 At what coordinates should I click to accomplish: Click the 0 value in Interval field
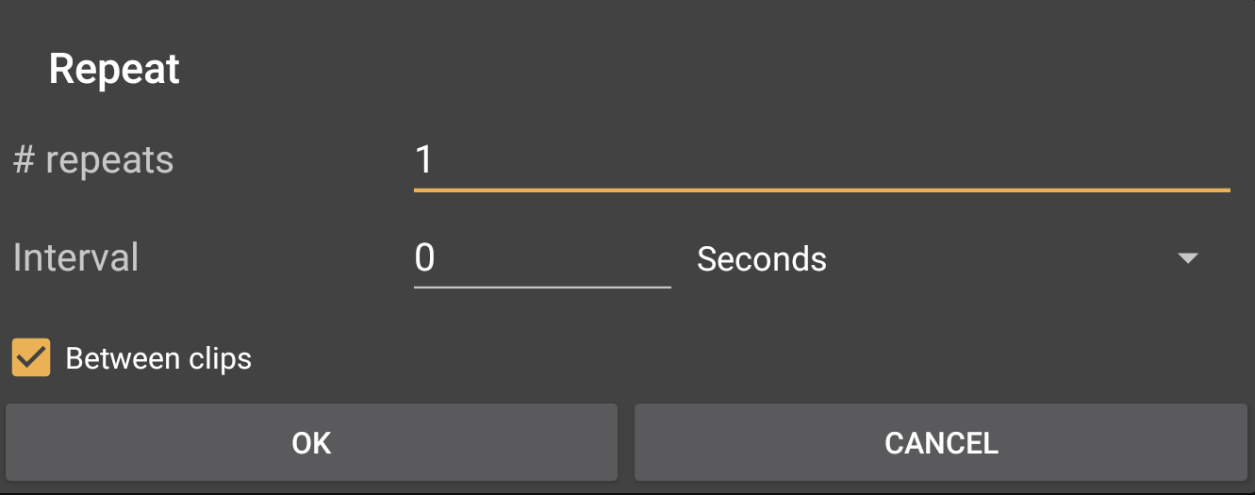pos(425,258)
